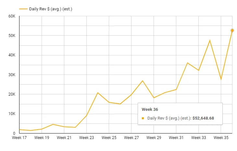Click the Week 29 axis label
The width and height of the screenshot is (237, 151).
[x=154, y=138]
